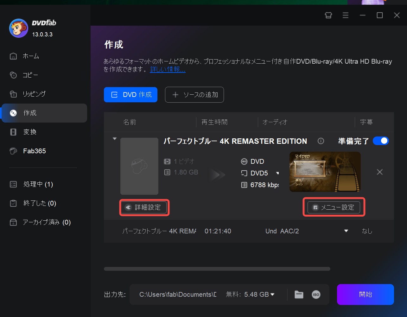This screenshot has height=317, width=407.
Task: Expand the audio track dropdown on AAC/2 row
Action: click(x=346, y=231)
